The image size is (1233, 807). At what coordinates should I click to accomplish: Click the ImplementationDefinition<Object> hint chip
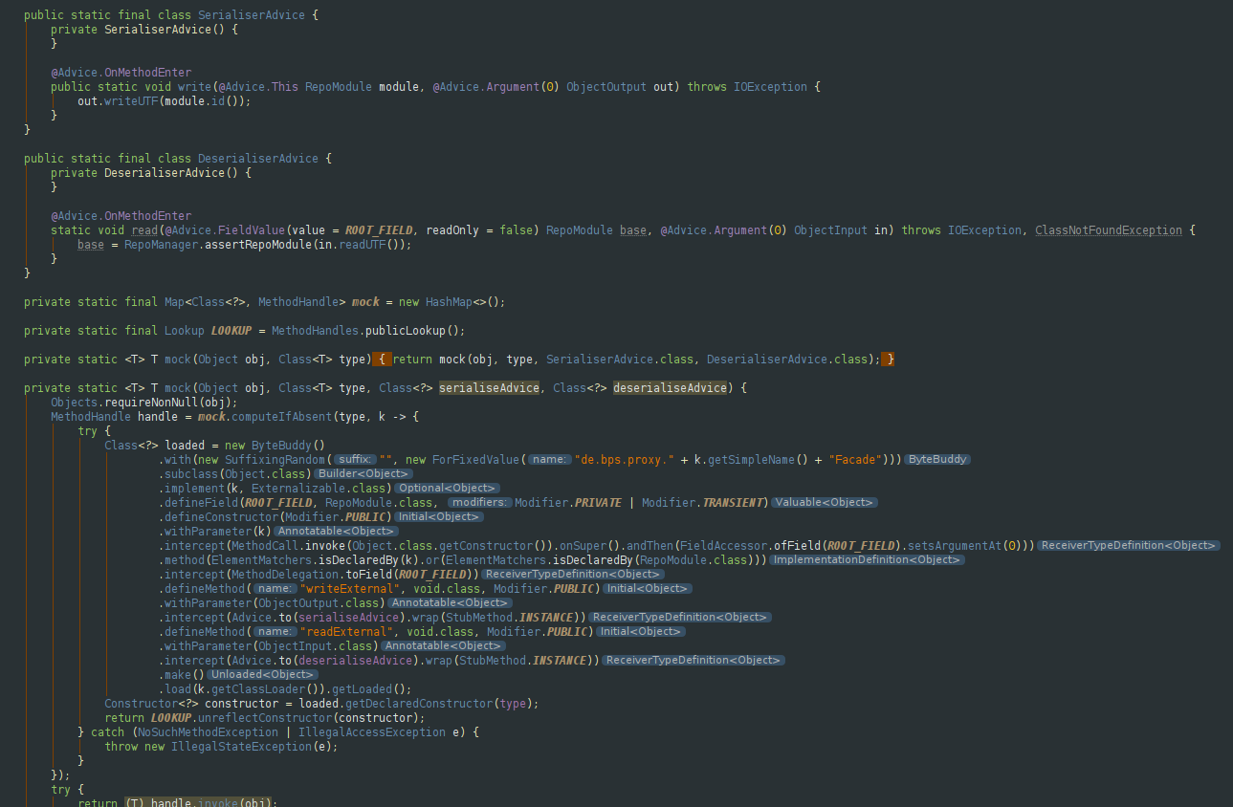[x=867, y=559]
